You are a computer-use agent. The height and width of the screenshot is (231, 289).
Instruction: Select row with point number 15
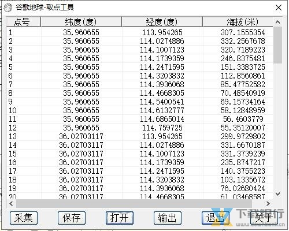(x=140, y=154)
